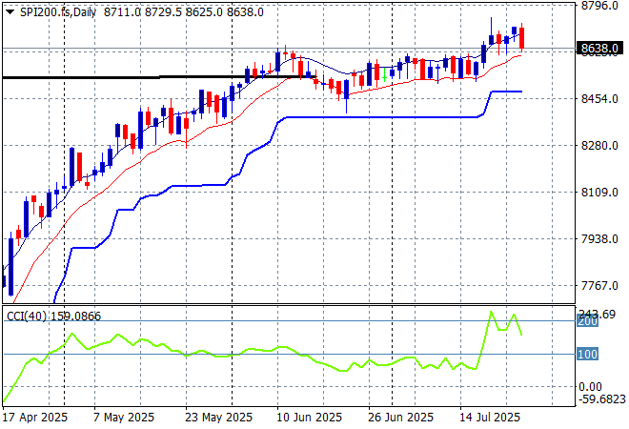
Task: Click the CCI 100 level label
Action: coord(587,355)
